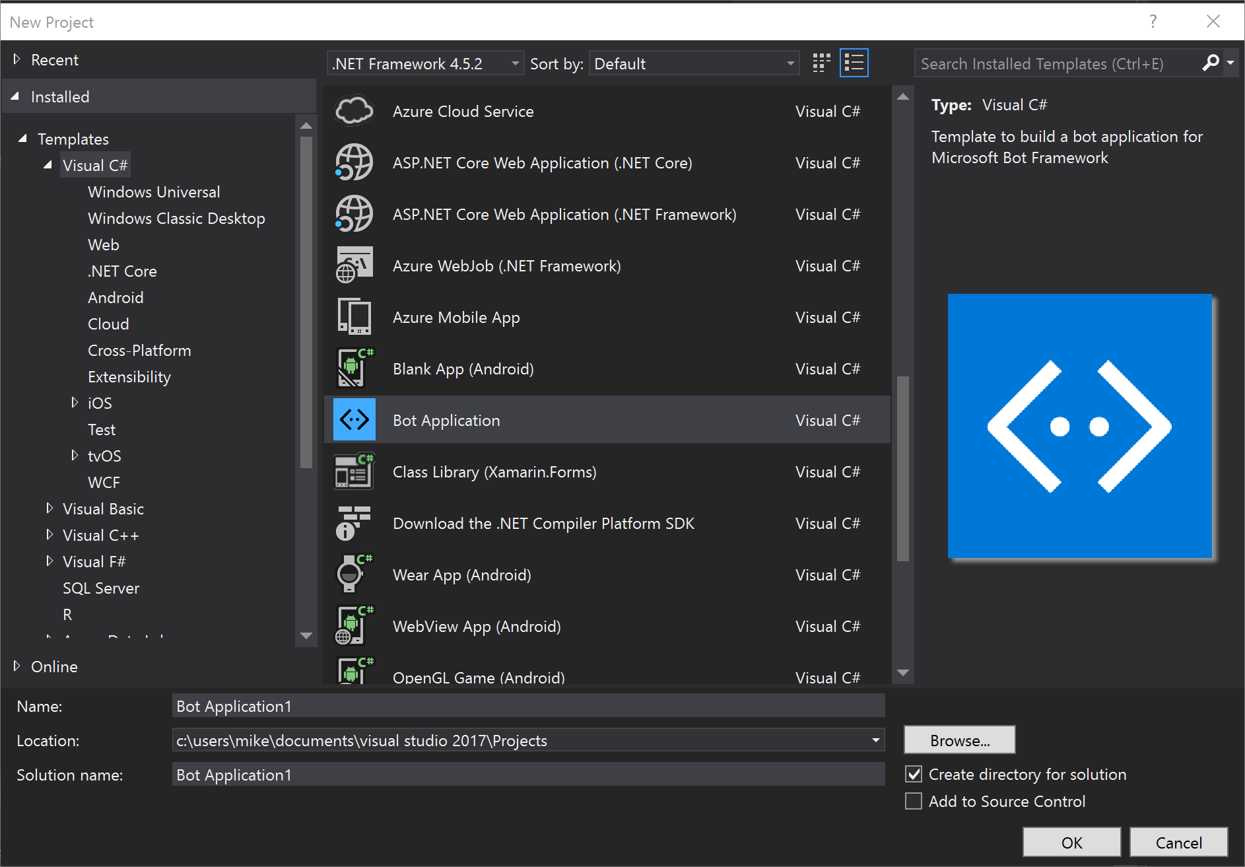Select the Azure WebJob template icon
This screenshot has width=1245, height=867.
354,265
